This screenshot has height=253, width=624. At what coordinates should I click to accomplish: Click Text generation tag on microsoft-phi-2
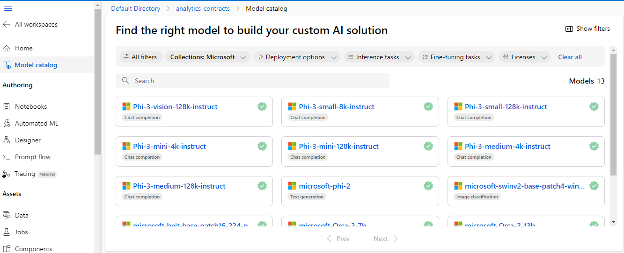[307, 197]
